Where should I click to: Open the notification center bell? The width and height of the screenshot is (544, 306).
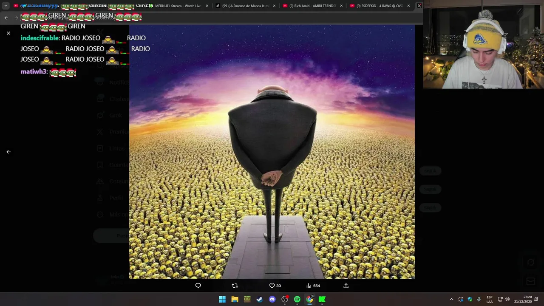[536, 299]
